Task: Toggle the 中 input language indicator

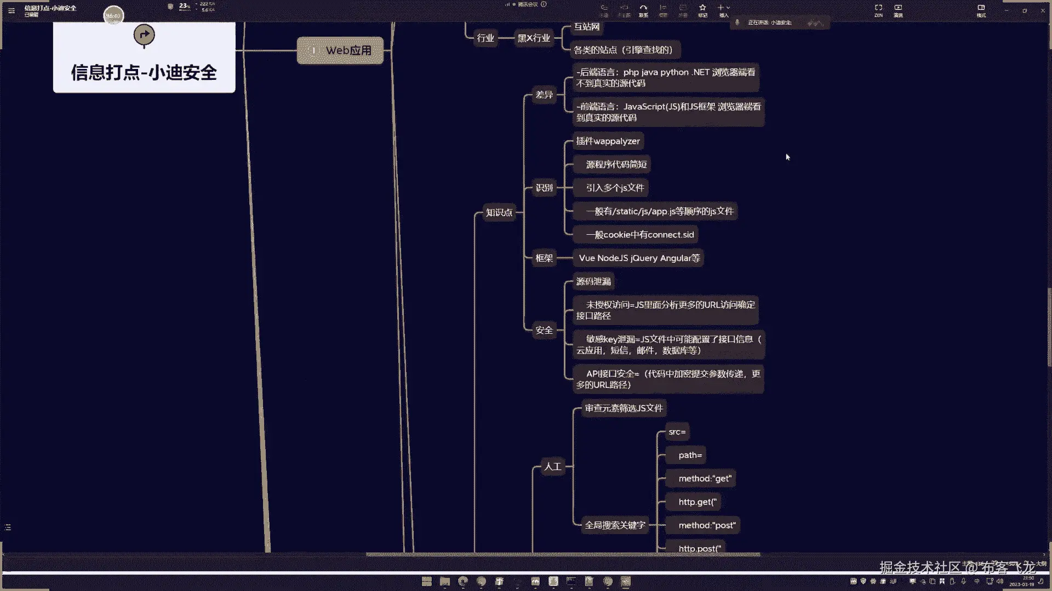Action: click(x=977, y=581)
